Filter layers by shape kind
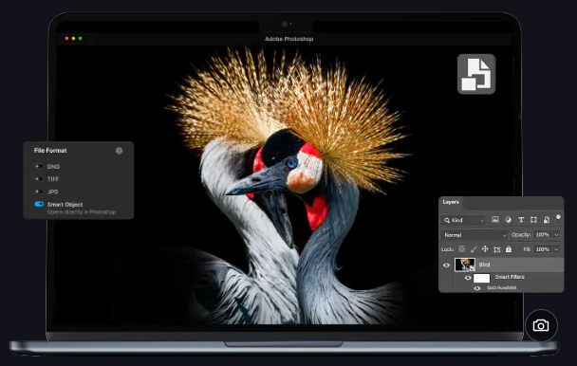 tap(533, 220)
